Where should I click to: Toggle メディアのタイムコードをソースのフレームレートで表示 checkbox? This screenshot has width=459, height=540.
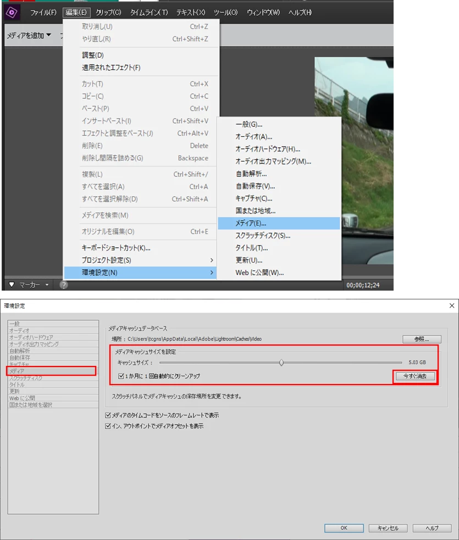[x=108, y=415]
